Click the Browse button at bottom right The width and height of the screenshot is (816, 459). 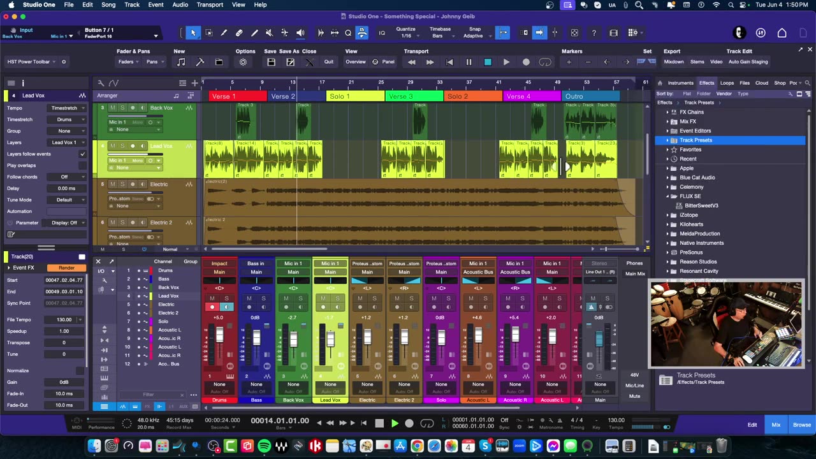(801, 425)
